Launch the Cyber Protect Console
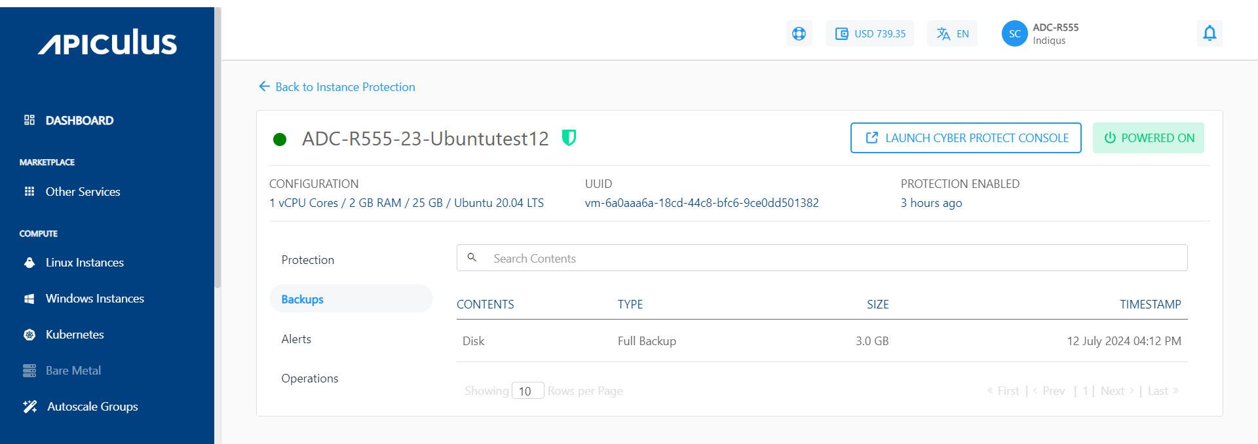Image resolution: width=1258 pixels, height=444 pixels. pos(966,138)
